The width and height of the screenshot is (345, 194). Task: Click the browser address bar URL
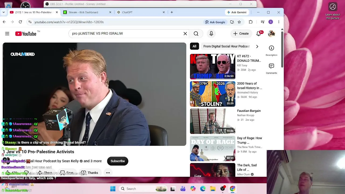click(x=69, y=22)
